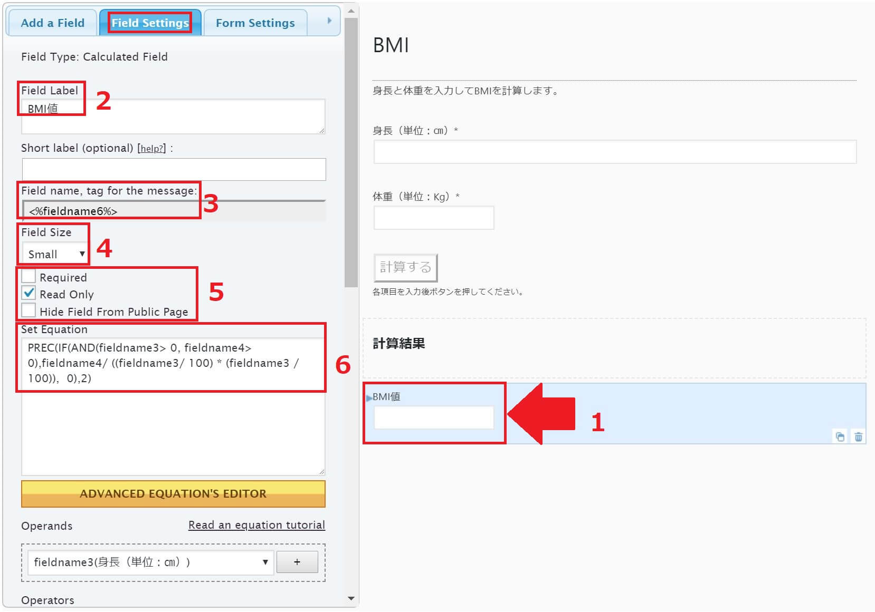
Task: Open the Field Size dropdown set to Small
Action: pyautogui.click(x=53, y=254)
